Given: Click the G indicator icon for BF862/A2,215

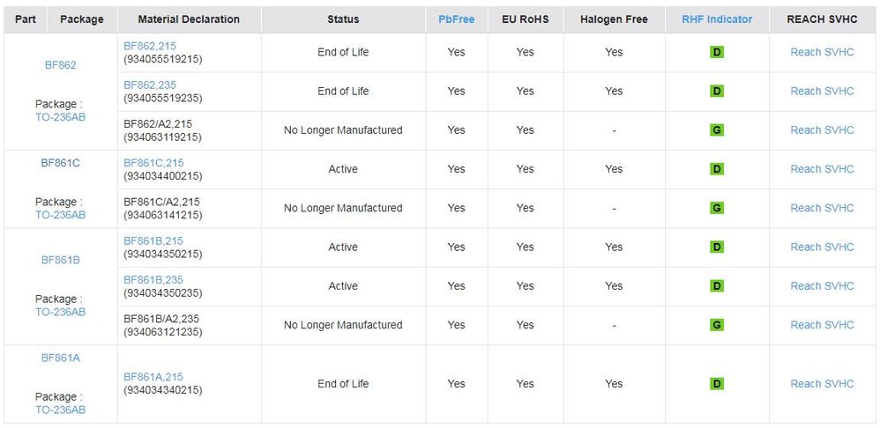Looking at the screenshot, I should 717,130.
